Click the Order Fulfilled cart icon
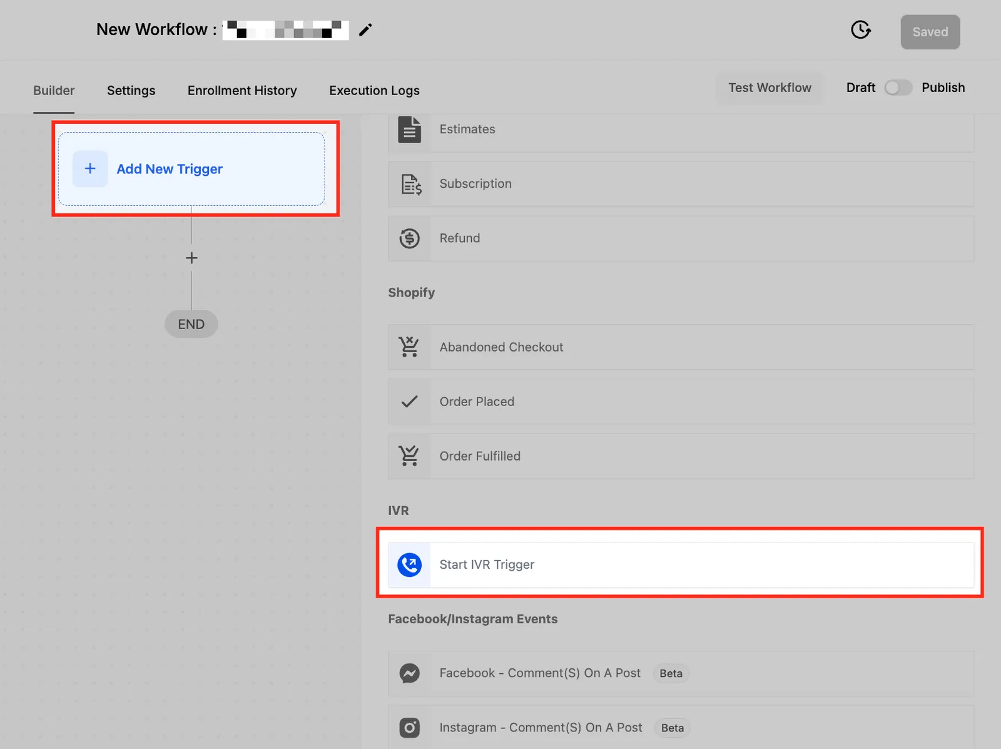Image resolution: width=1001 pixels, height=749 pixels. [409, 456]
